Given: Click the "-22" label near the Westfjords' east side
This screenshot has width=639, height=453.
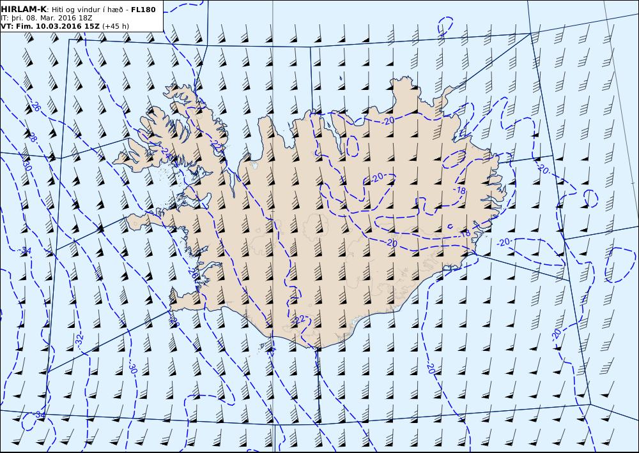Looking at the screenshot, I should pos(217,145).
